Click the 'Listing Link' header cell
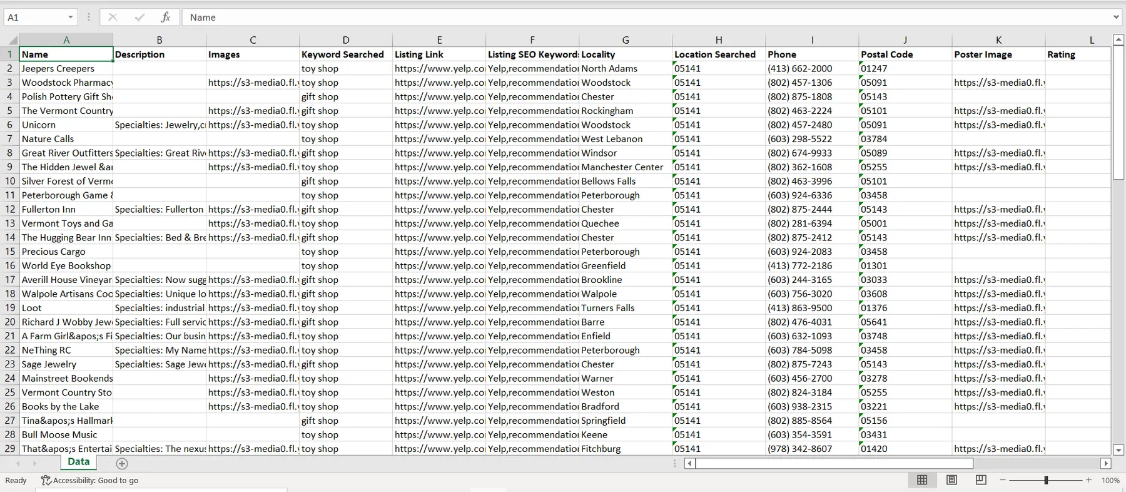This screenshot has width=1126, height=492. pyautogui.click(x=439, y=54)
